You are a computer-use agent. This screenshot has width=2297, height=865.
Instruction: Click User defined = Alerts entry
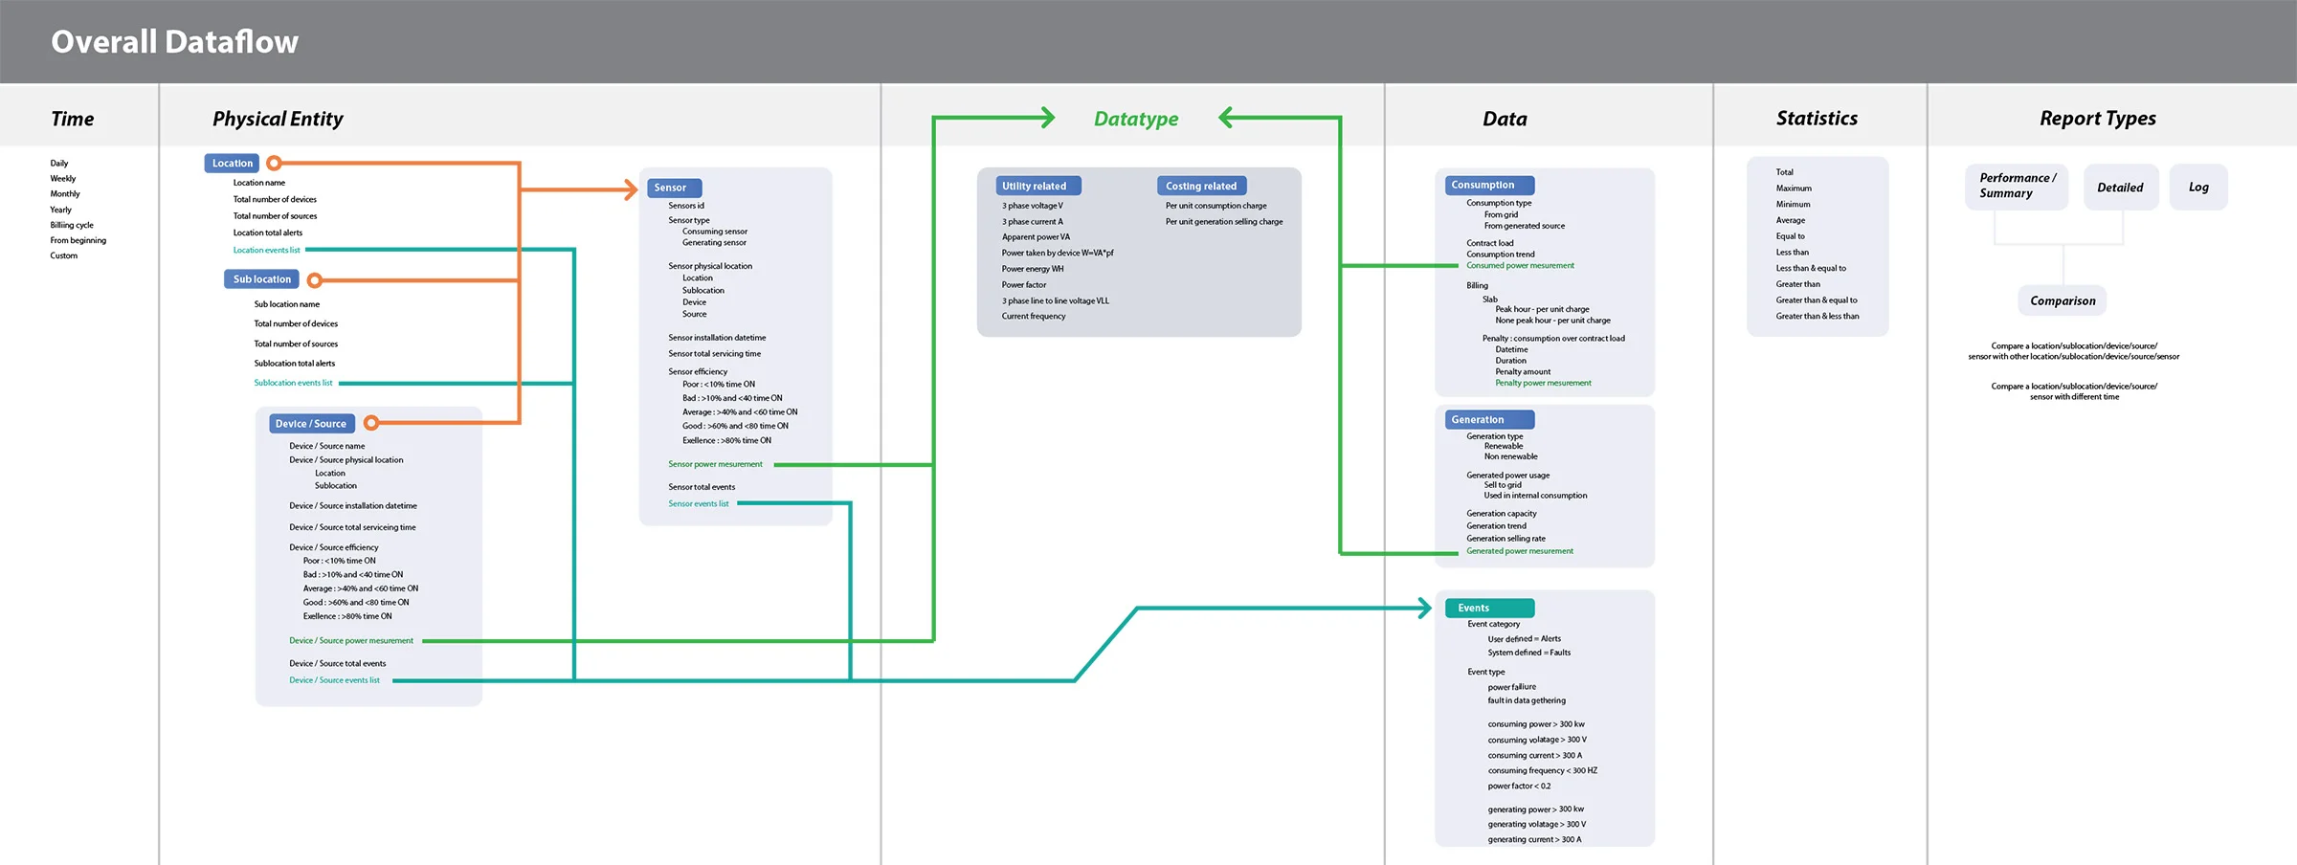tap(1525, 639)
